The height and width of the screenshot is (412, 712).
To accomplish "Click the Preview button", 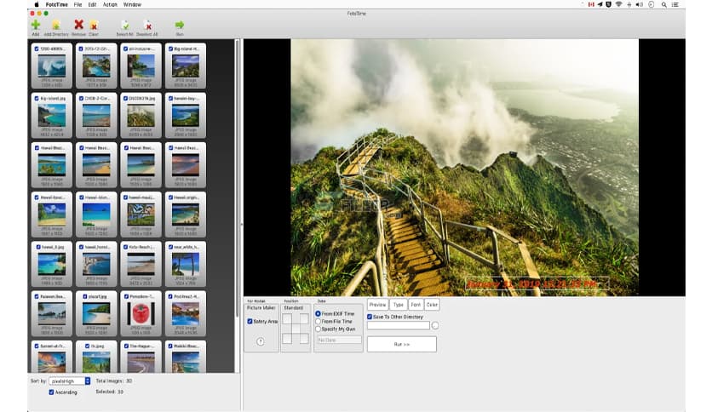I will (x=377, y=305).
